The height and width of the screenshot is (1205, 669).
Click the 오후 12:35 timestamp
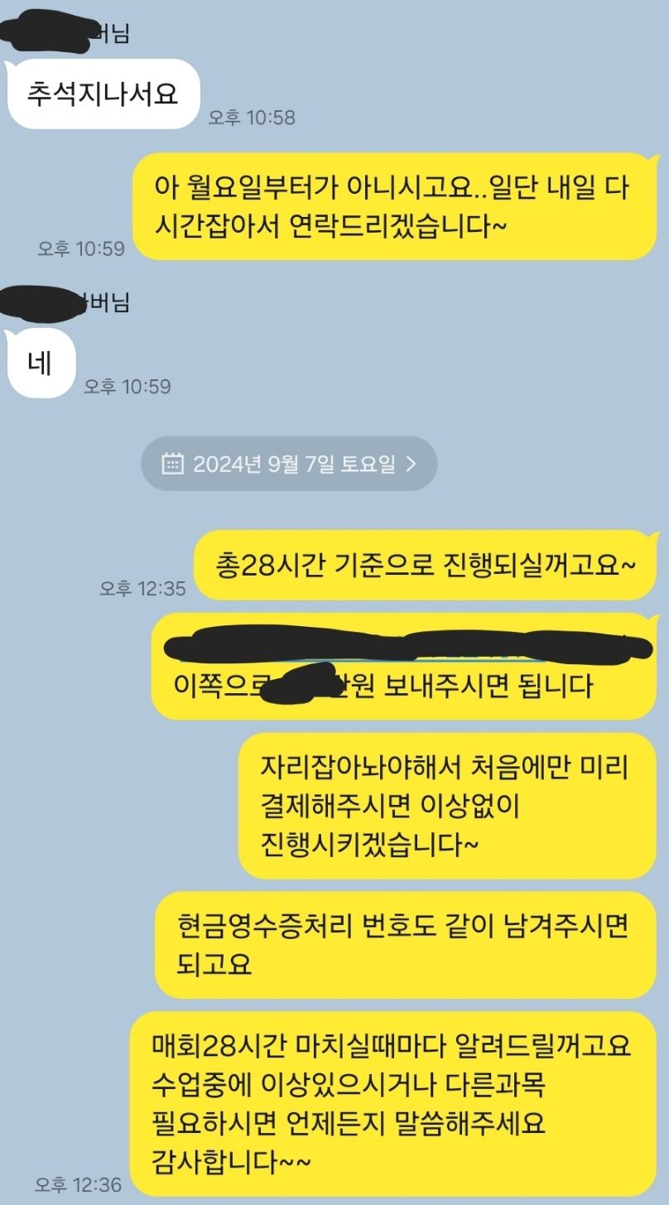142,588
